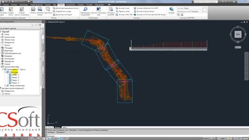Screen dimensions: 249x140
Task: Select Съемка in the tree
Action: (7, 64)
